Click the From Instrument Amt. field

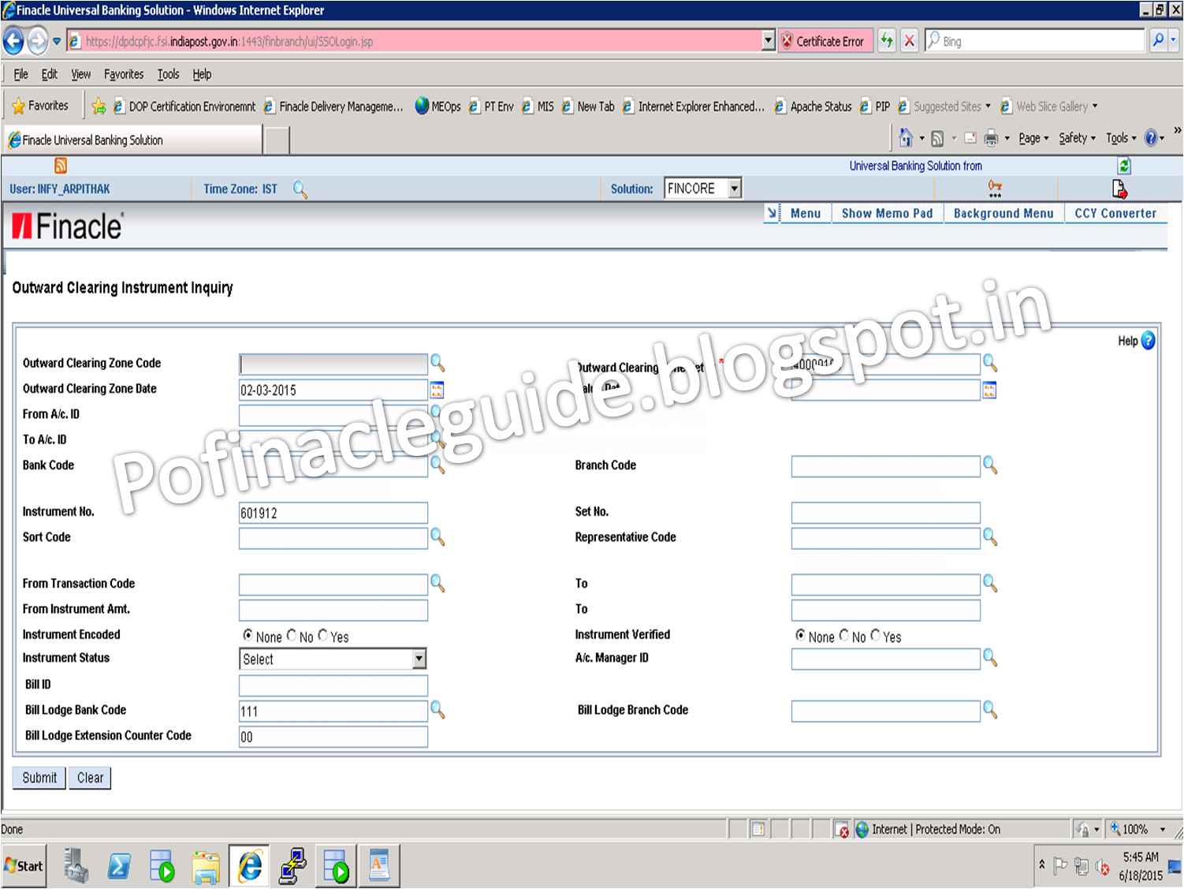(333, 610)
